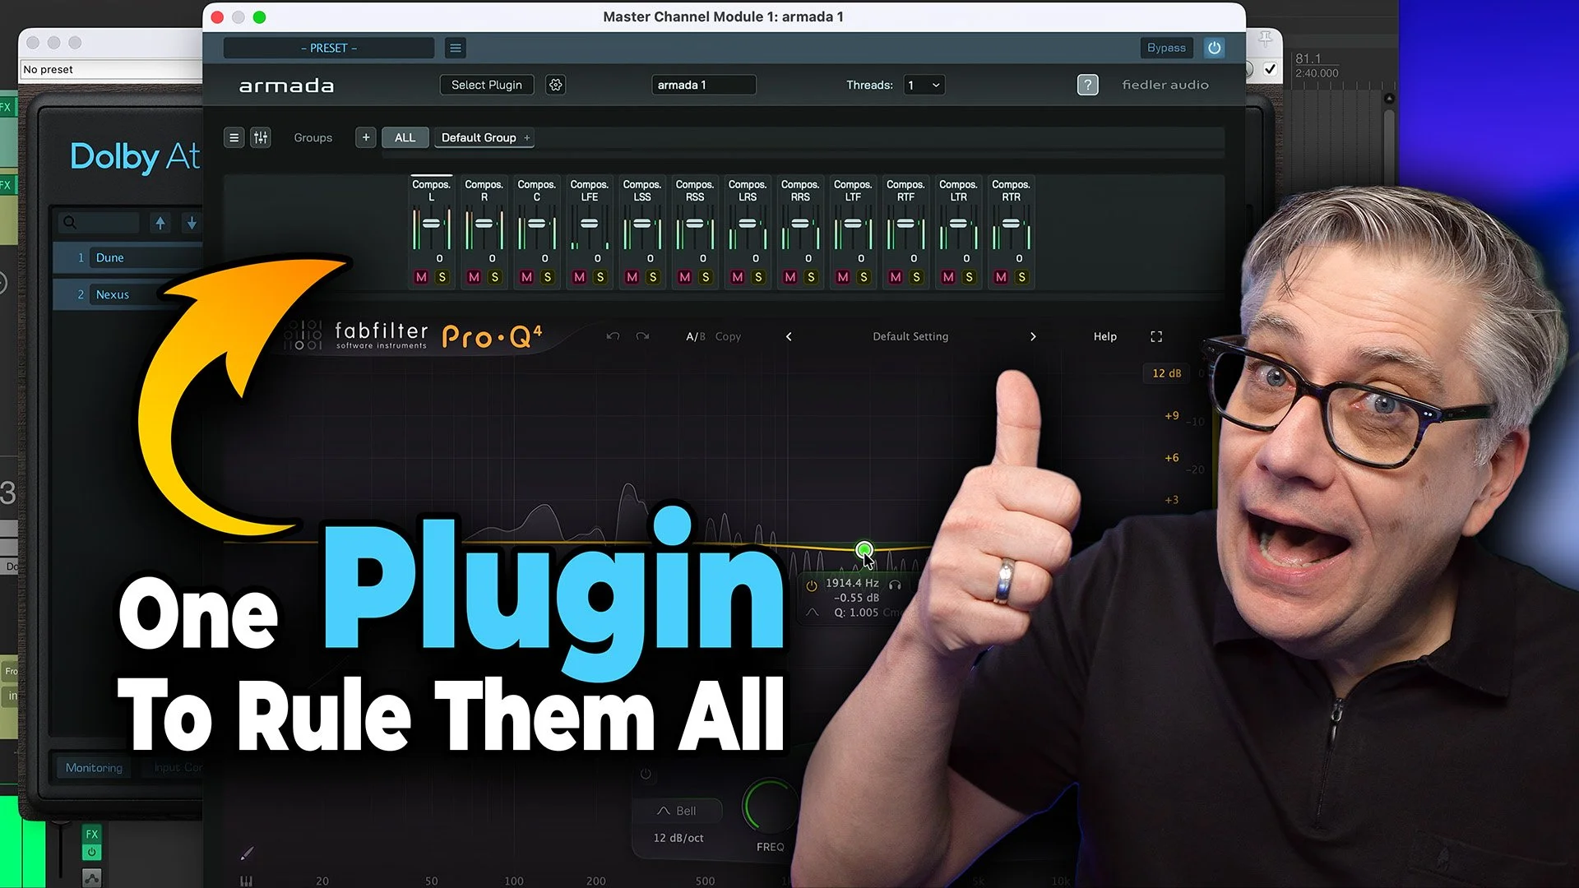Toggle Bypass on the Master Channel Module
1579x888 pixels.
1166,48
